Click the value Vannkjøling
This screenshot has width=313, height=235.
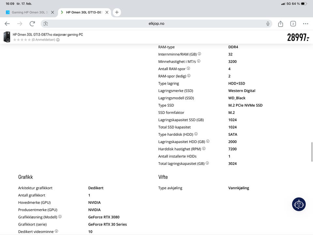point(239,188)
